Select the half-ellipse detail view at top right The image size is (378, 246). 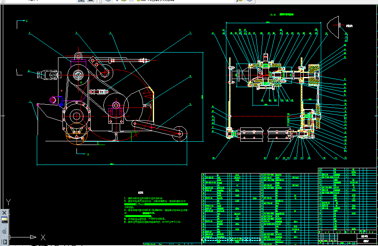click(333, 27)
